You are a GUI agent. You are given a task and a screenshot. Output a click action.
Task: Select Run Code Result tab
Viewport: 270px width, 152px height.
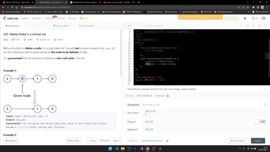point(144,96)
